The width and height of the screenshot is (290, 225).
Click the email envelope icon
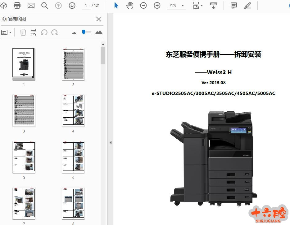point(31,6)
